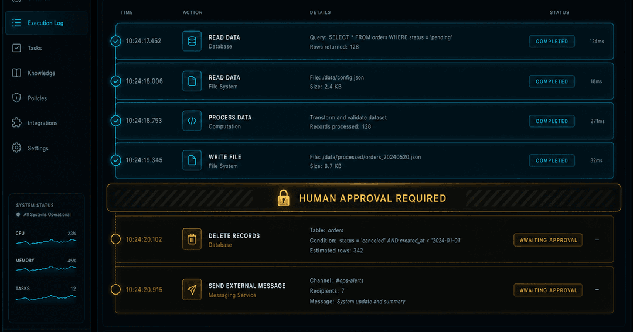Click the MEMORY 45% value

[72, 261]
